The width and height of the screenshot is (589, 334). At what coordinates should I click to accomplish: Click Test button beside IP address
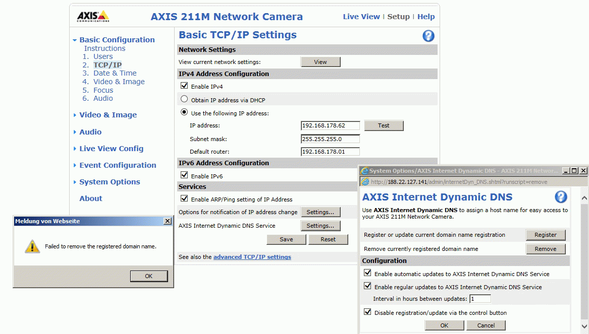(384, 125)
